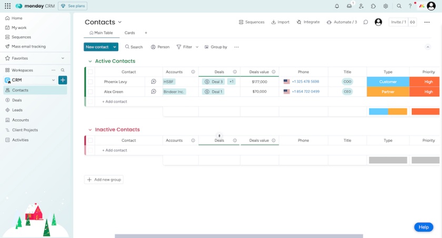Collapse the Inactive Contacts group
This screenshot has height=238, width=442.
[90, 130]
